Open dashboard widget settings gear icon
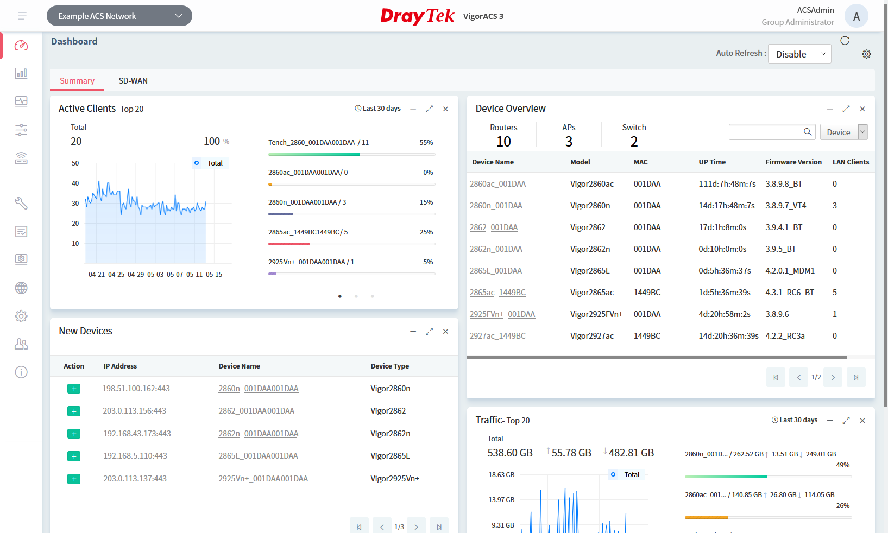Screen dimensions: 888x533 (866, 54)
